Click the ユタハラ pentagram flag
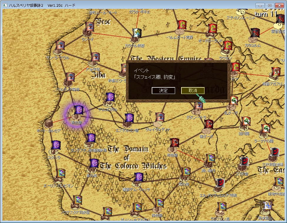This screenshot has width=287, height=223. coord(56,145)
